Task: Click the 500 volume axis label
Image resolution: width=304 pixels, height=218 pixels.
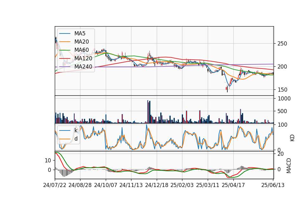Action: 282,111
